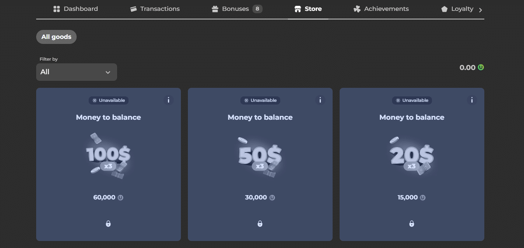Open the Achievements tab
The height and width of the screenshot is (248, 524).
pyautogui.click(x=381, y=9)
